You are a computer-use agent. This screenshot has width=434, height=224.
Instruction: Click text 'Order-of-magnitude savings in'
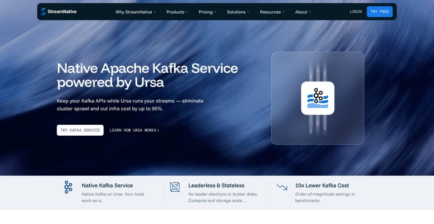[x=325, y=194]
